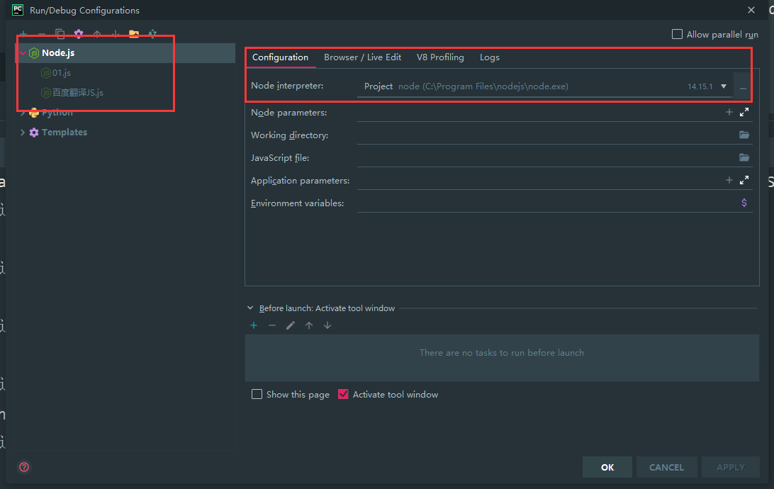Screen dimensions: 774x489
Task: Sort configurations alphabetically
Action: click(152, 34)
